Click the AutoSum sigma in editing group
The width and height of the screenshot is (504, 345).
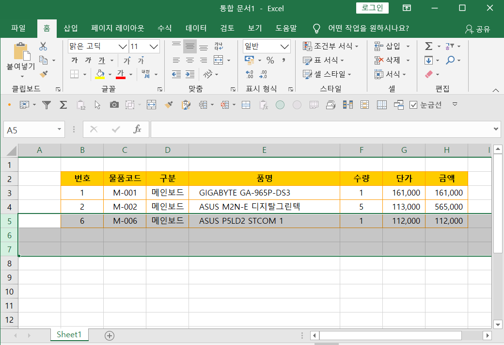click(x=428, y=47)
